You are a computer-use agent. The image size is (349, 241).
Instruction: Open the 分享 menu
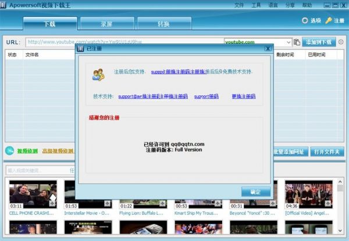(x=290, y=5)
